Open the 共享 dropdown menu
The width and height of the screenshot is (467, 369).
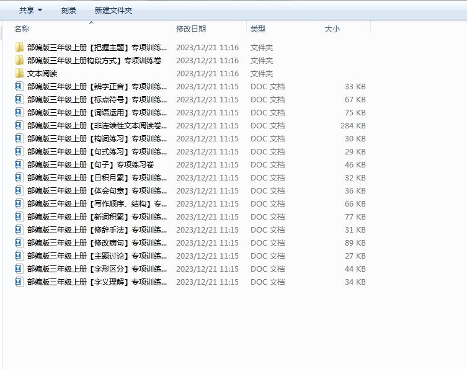tap(30, 11)
